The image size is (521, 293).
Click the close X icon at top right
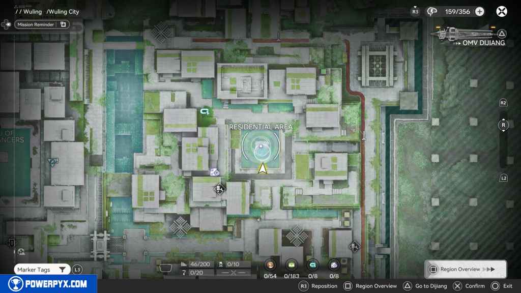(502, 12)
